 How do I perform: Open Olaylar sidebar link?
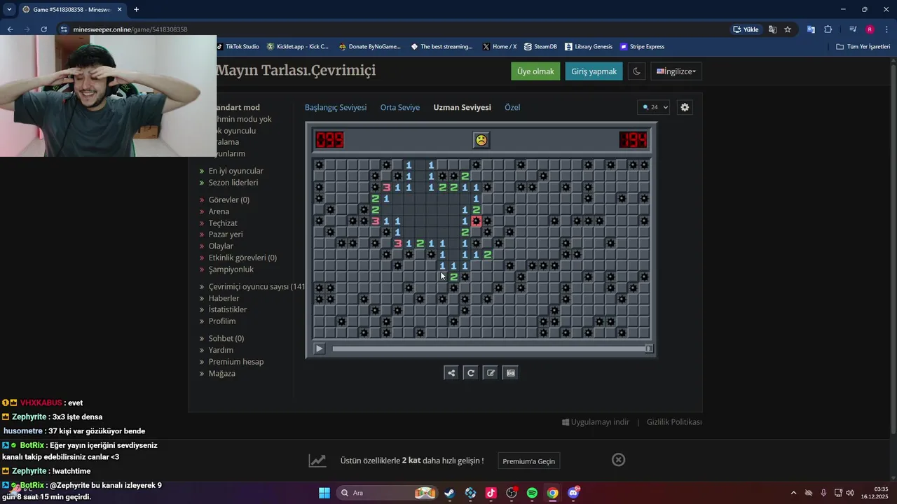pyautogui.click(x=221, y=246)
